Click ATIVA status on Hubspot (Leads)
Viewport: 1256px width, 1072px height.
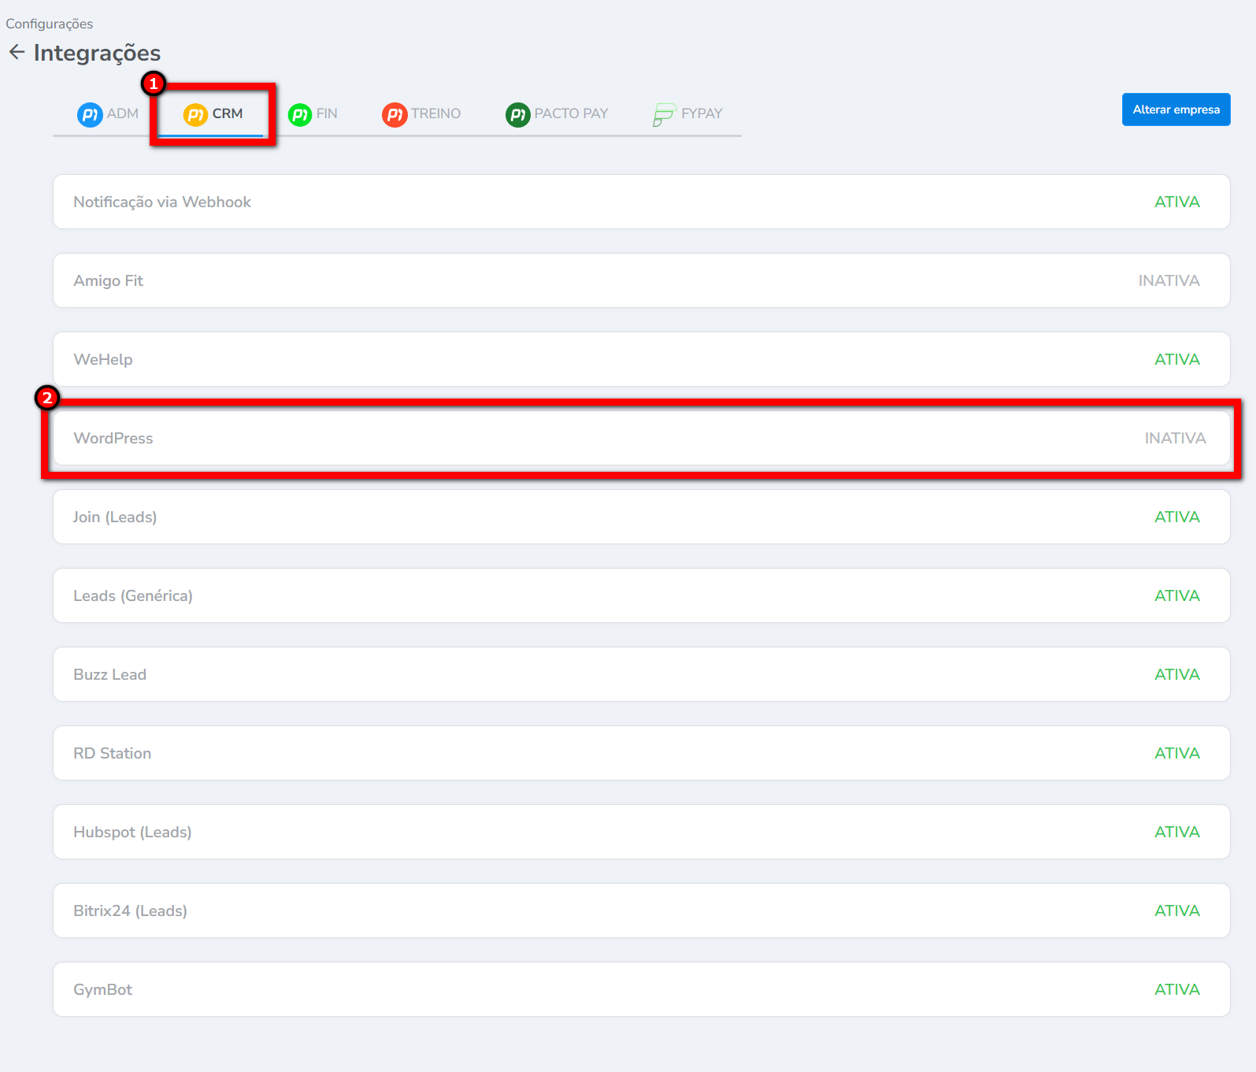coord(1176,833)
